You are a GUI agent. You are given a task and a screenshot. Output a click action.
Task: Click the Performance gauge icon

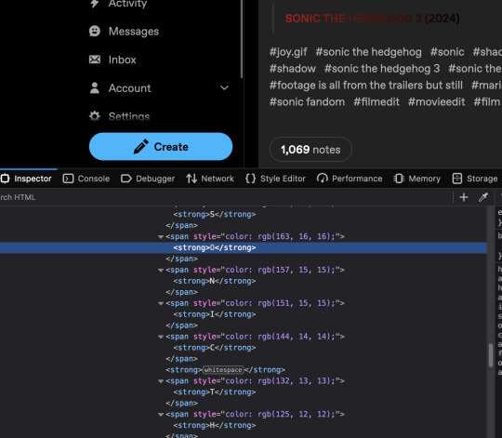(323, 179)
